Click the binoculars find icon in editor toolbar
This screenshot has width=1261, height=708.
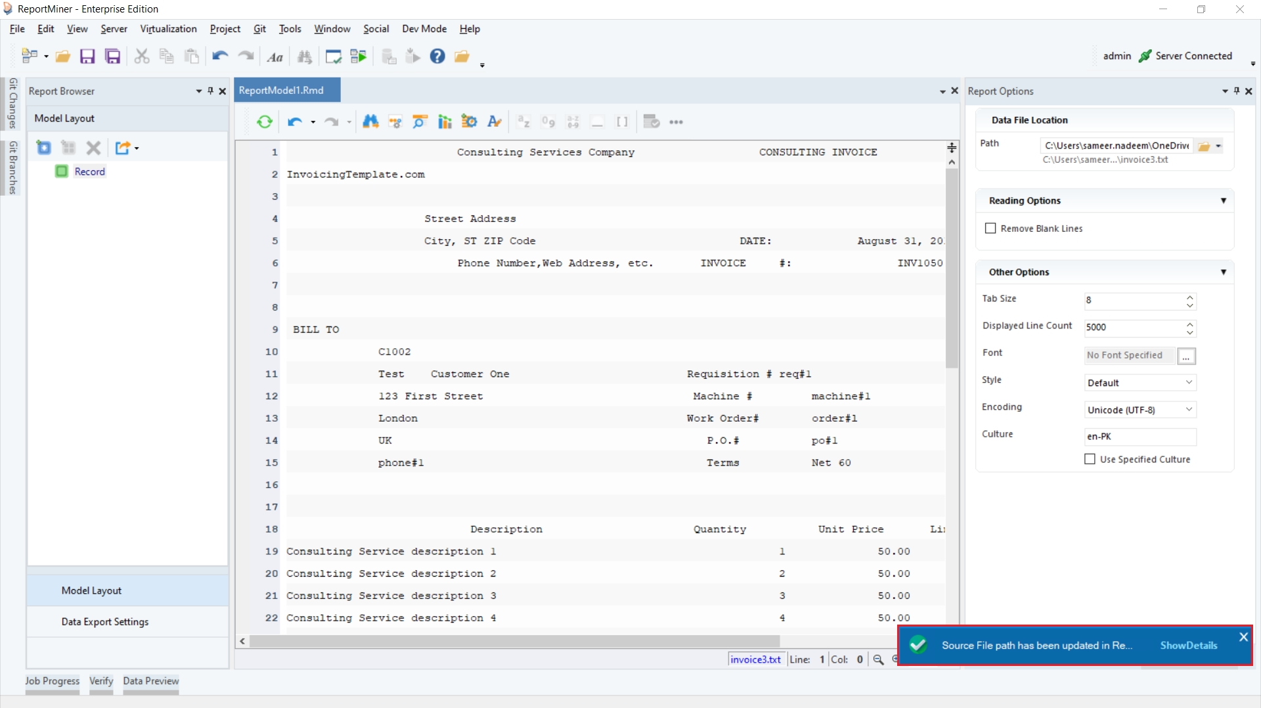[x=370, y=122]
